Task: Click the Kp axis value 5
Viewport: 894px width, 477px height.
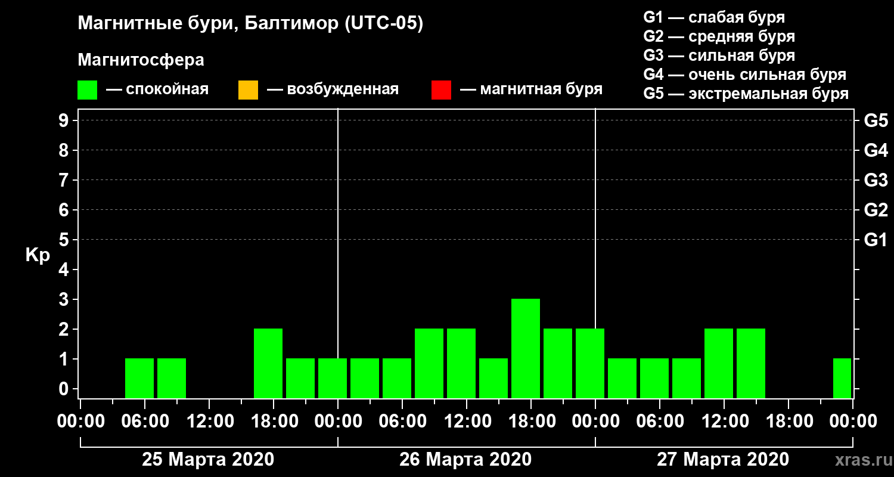Action: coord(65,240)
